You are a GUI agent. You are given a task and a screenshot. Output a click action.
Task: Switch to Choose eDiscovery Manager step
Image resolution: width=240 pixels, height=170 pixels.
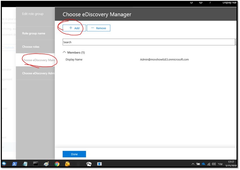tap(38, 60)
